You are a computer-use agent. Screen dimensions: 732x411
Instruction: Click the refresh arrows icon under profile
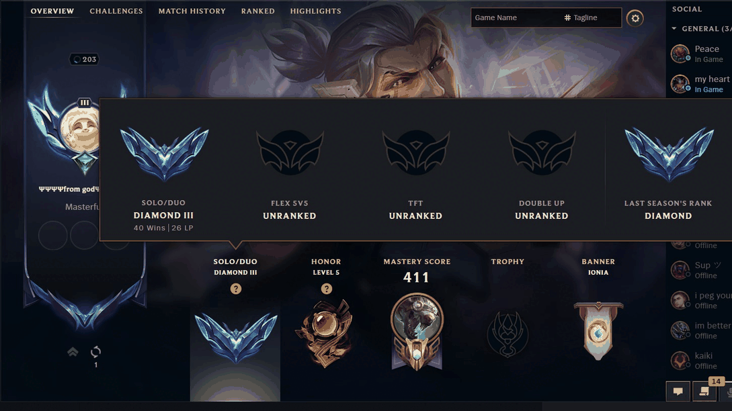[95, 352]
